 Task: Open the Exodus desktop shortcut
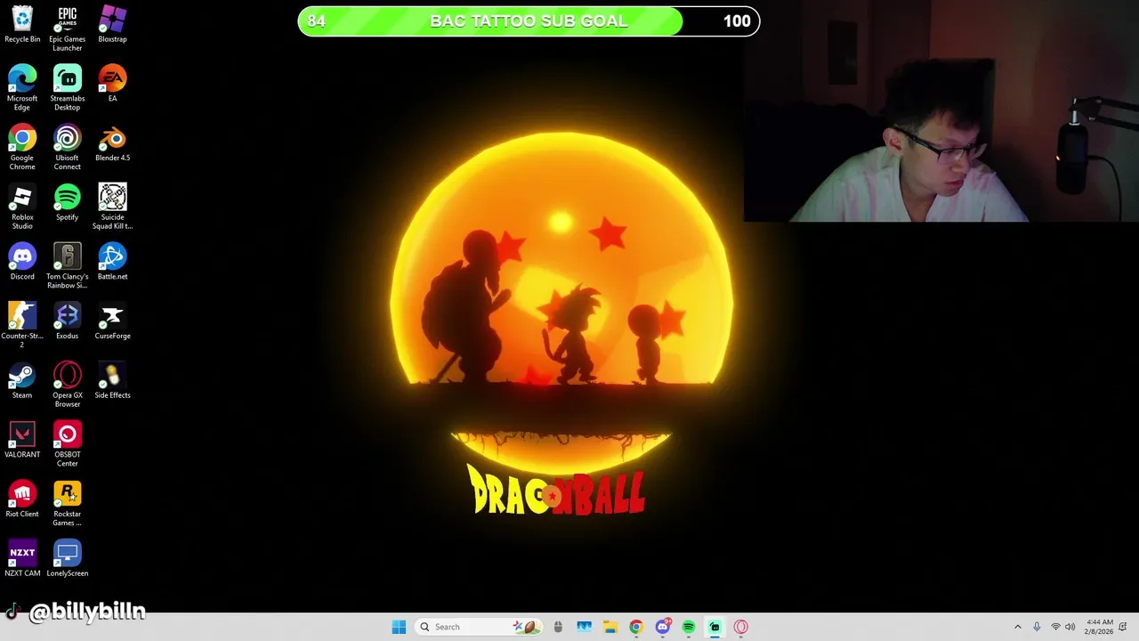pos(68,320)
